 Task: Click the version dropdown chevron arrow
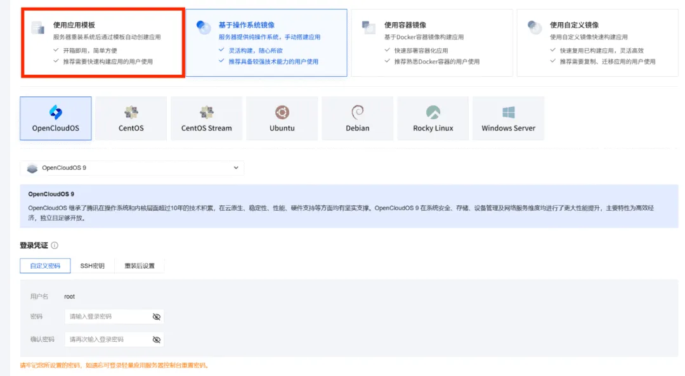[x=236, y=167]
